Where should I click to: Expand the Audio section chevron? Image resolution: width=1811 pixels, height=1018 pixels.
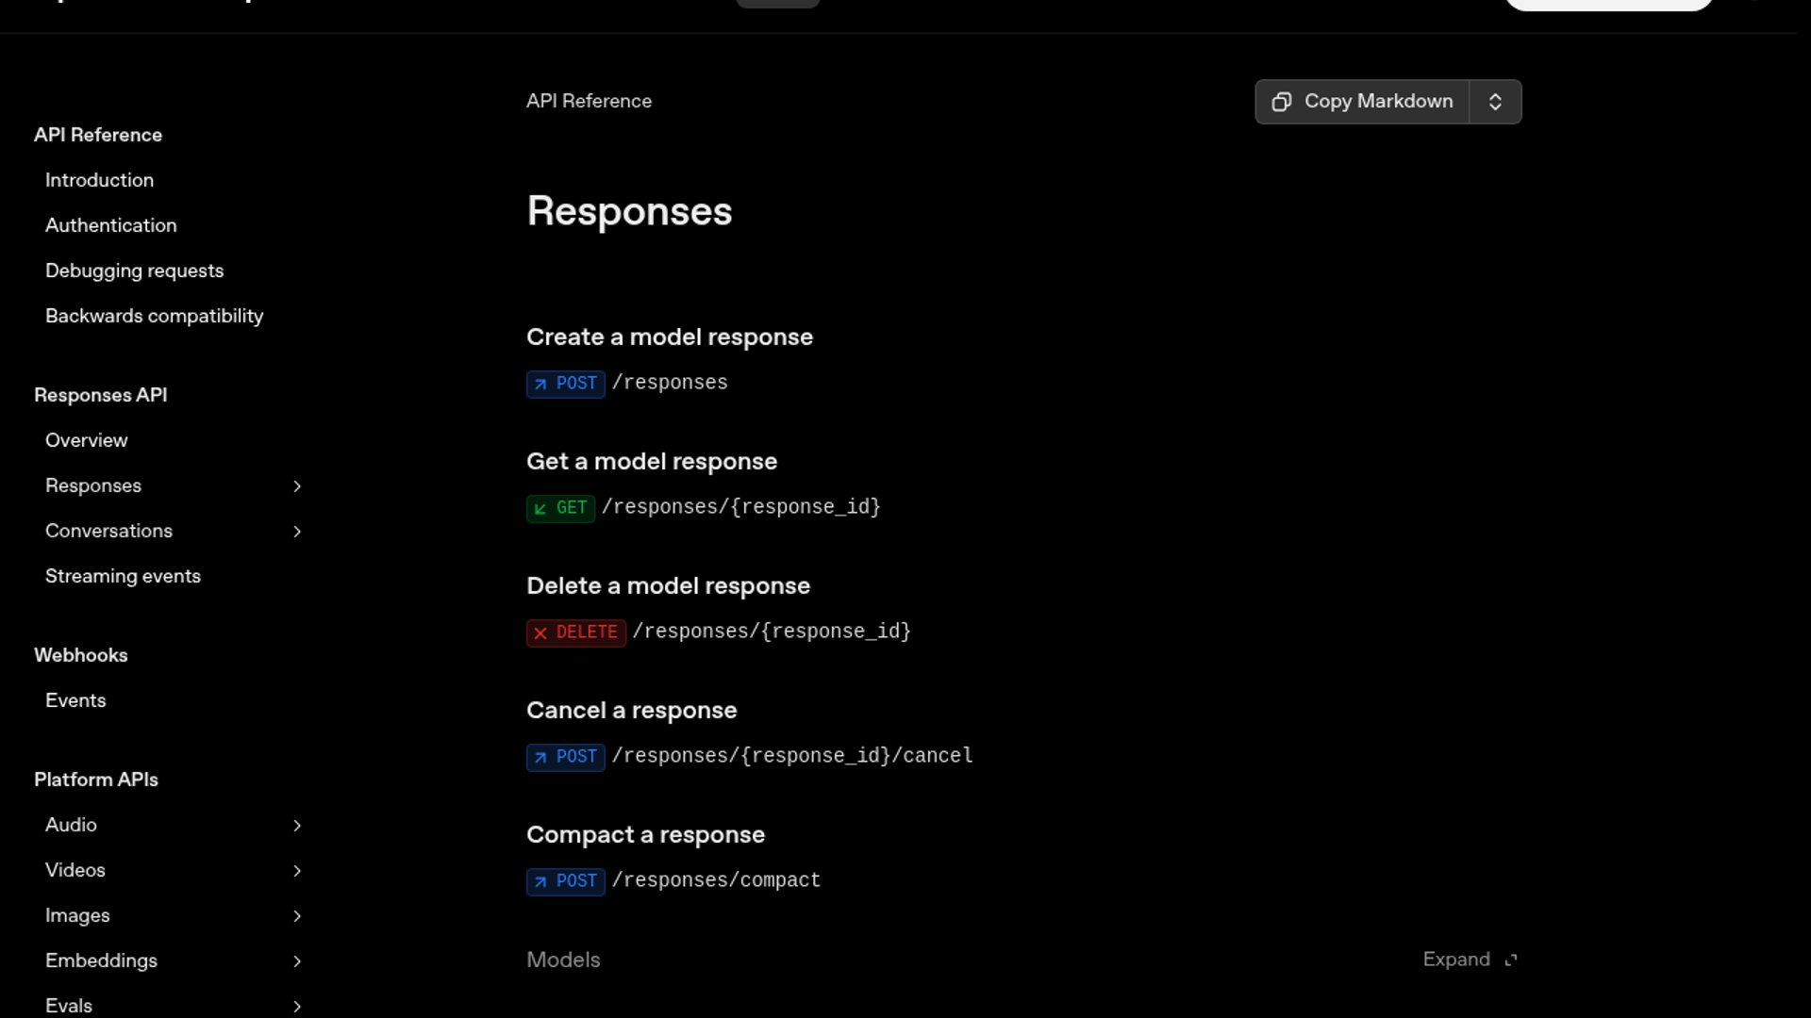(297, 826)
